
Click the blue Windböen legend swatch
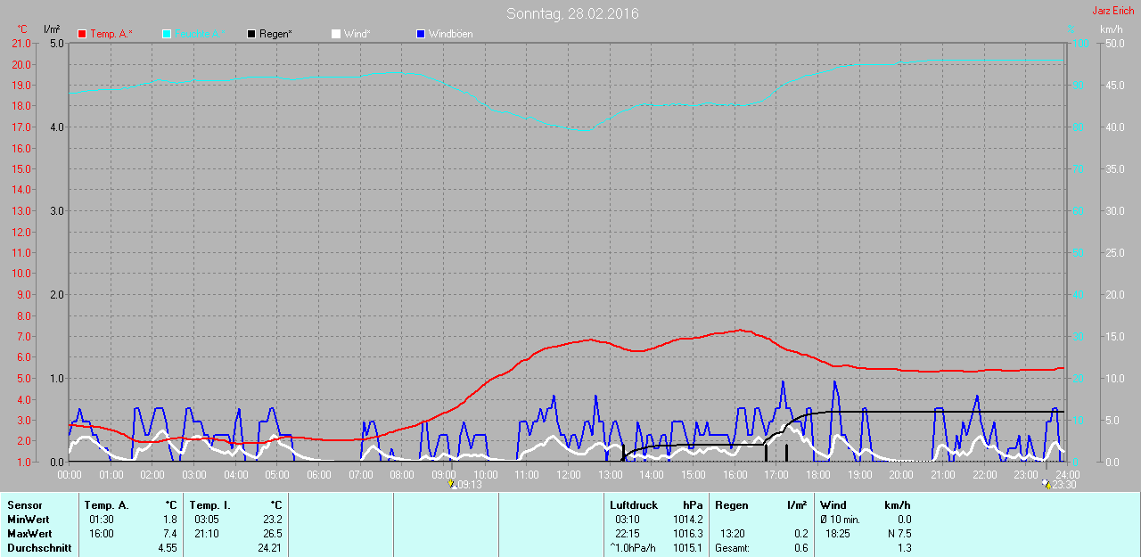tap(421, 34)
